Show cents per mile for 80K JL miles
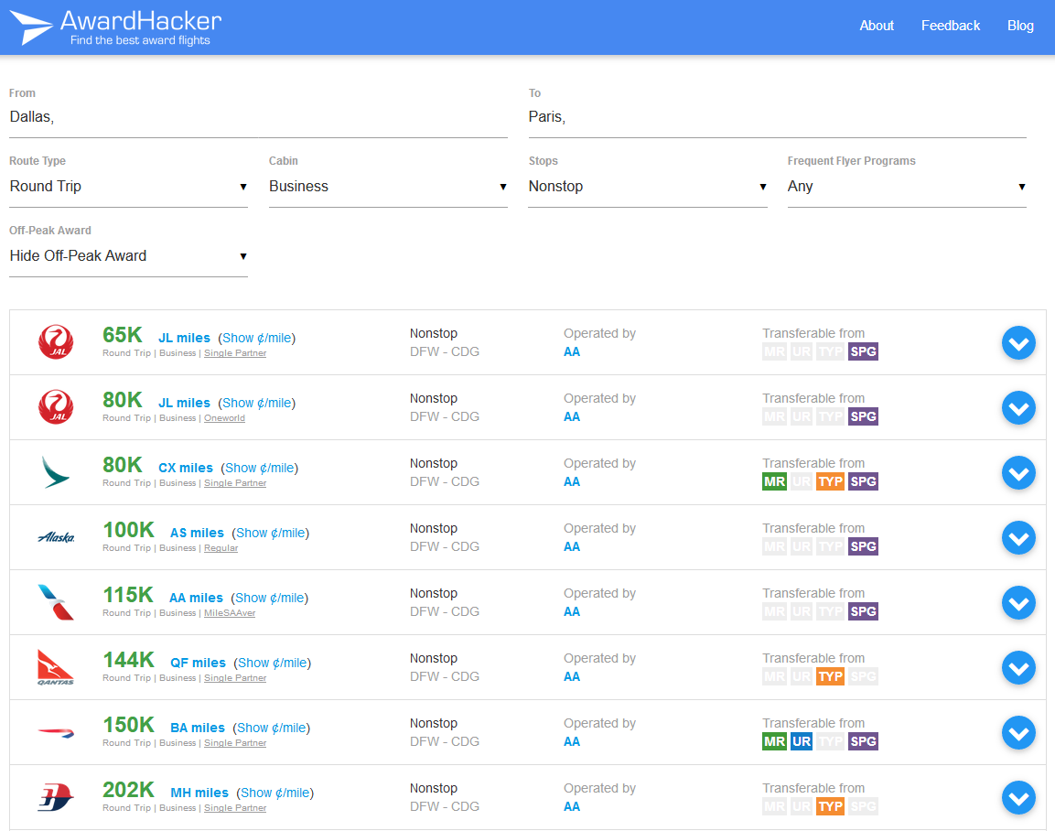 click(257, 403)
